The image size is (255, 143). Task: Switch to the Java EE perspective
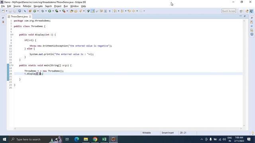click(247, 11)
